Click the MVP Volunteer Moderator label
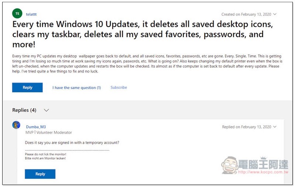The height and width of the screenshot is (187, 295). click(49, 133)
